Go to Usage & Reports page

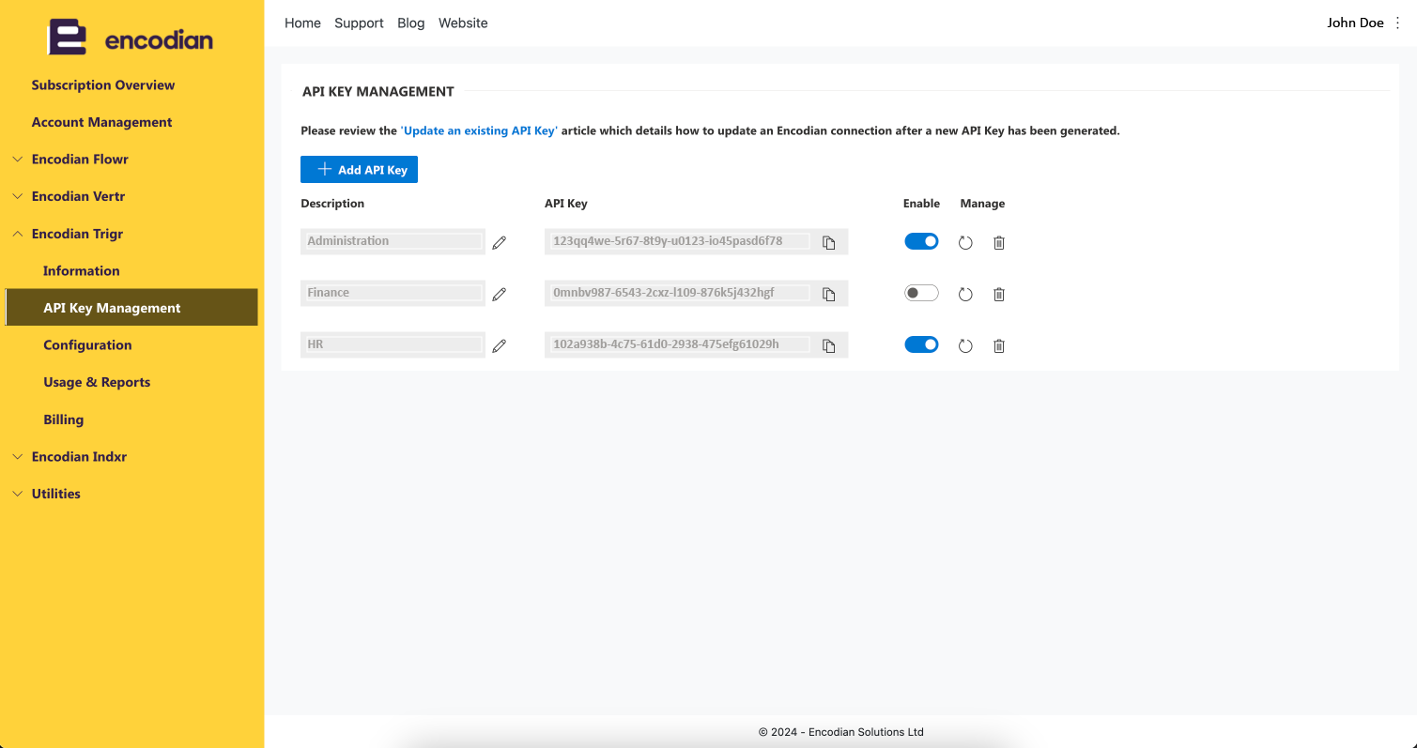click(97, 382)
